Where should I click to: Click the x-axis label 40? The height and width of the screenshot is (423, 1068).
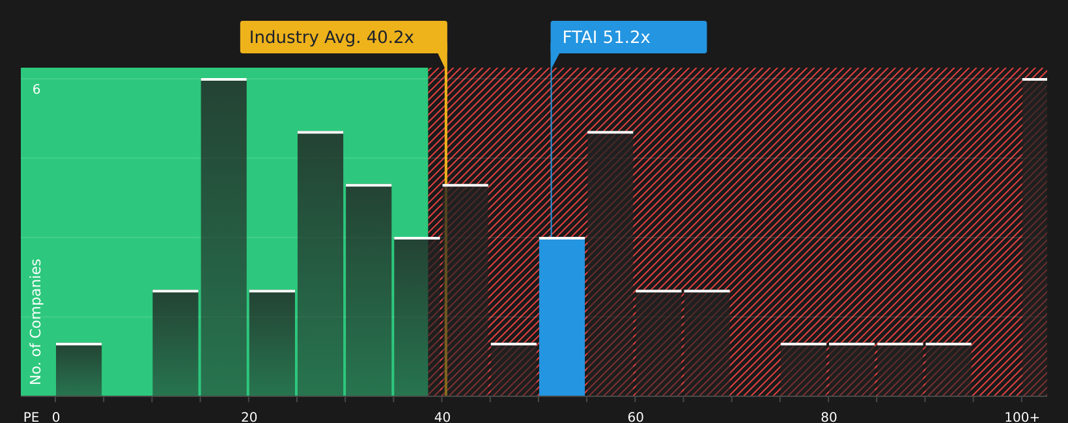442,417
